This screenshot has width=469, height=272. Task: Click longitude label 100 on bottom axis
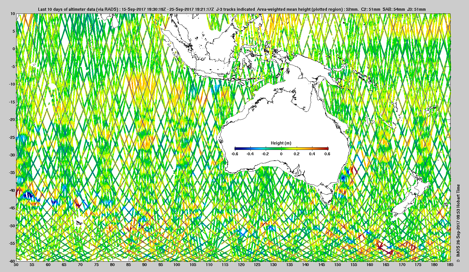[x=177, y=265]
